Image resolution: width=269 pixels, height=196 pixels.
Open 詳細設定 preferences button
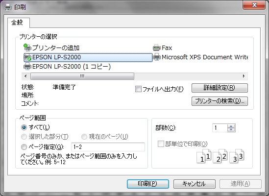(x=220, y=88)
